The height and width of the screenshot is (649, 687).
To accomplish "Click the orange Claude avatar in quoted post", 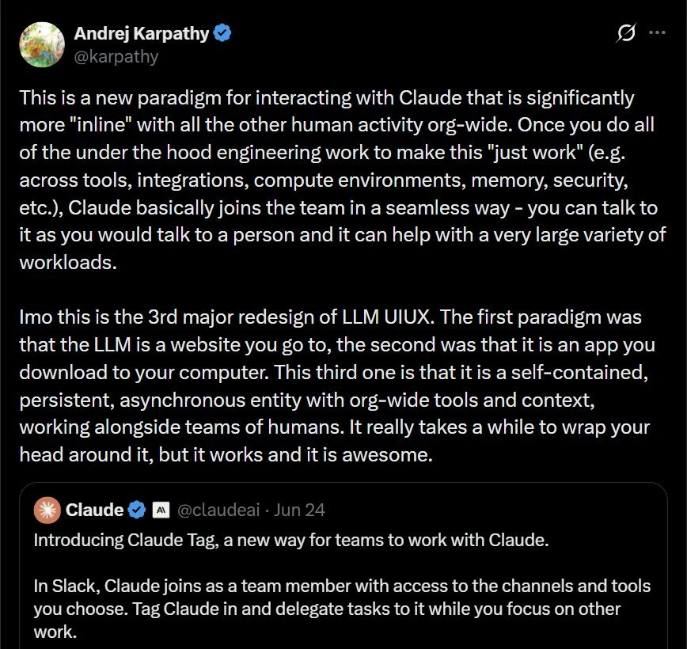I will (x=47, y=510).
